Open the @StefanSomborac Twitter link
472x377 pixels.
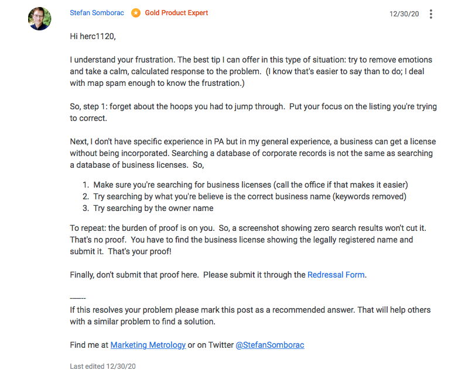click(270, 345)
